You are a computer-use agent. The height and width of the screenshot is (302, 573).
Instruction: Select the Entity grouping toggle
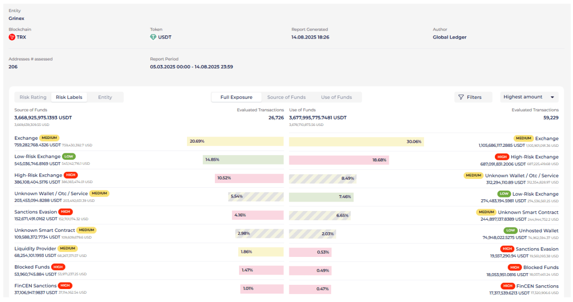105,97
